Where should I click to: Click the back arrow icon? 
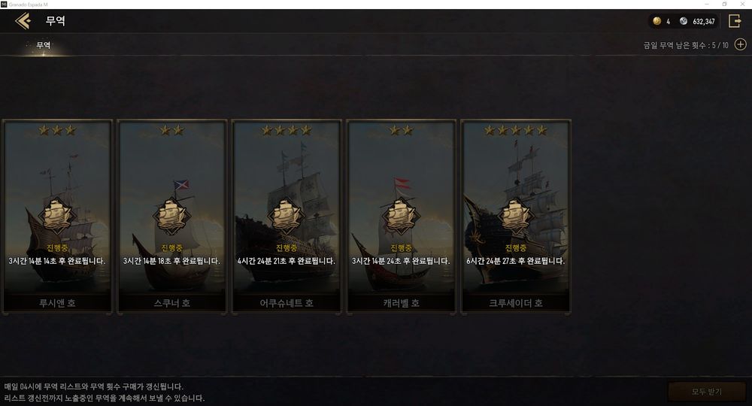tap(23, 20)
